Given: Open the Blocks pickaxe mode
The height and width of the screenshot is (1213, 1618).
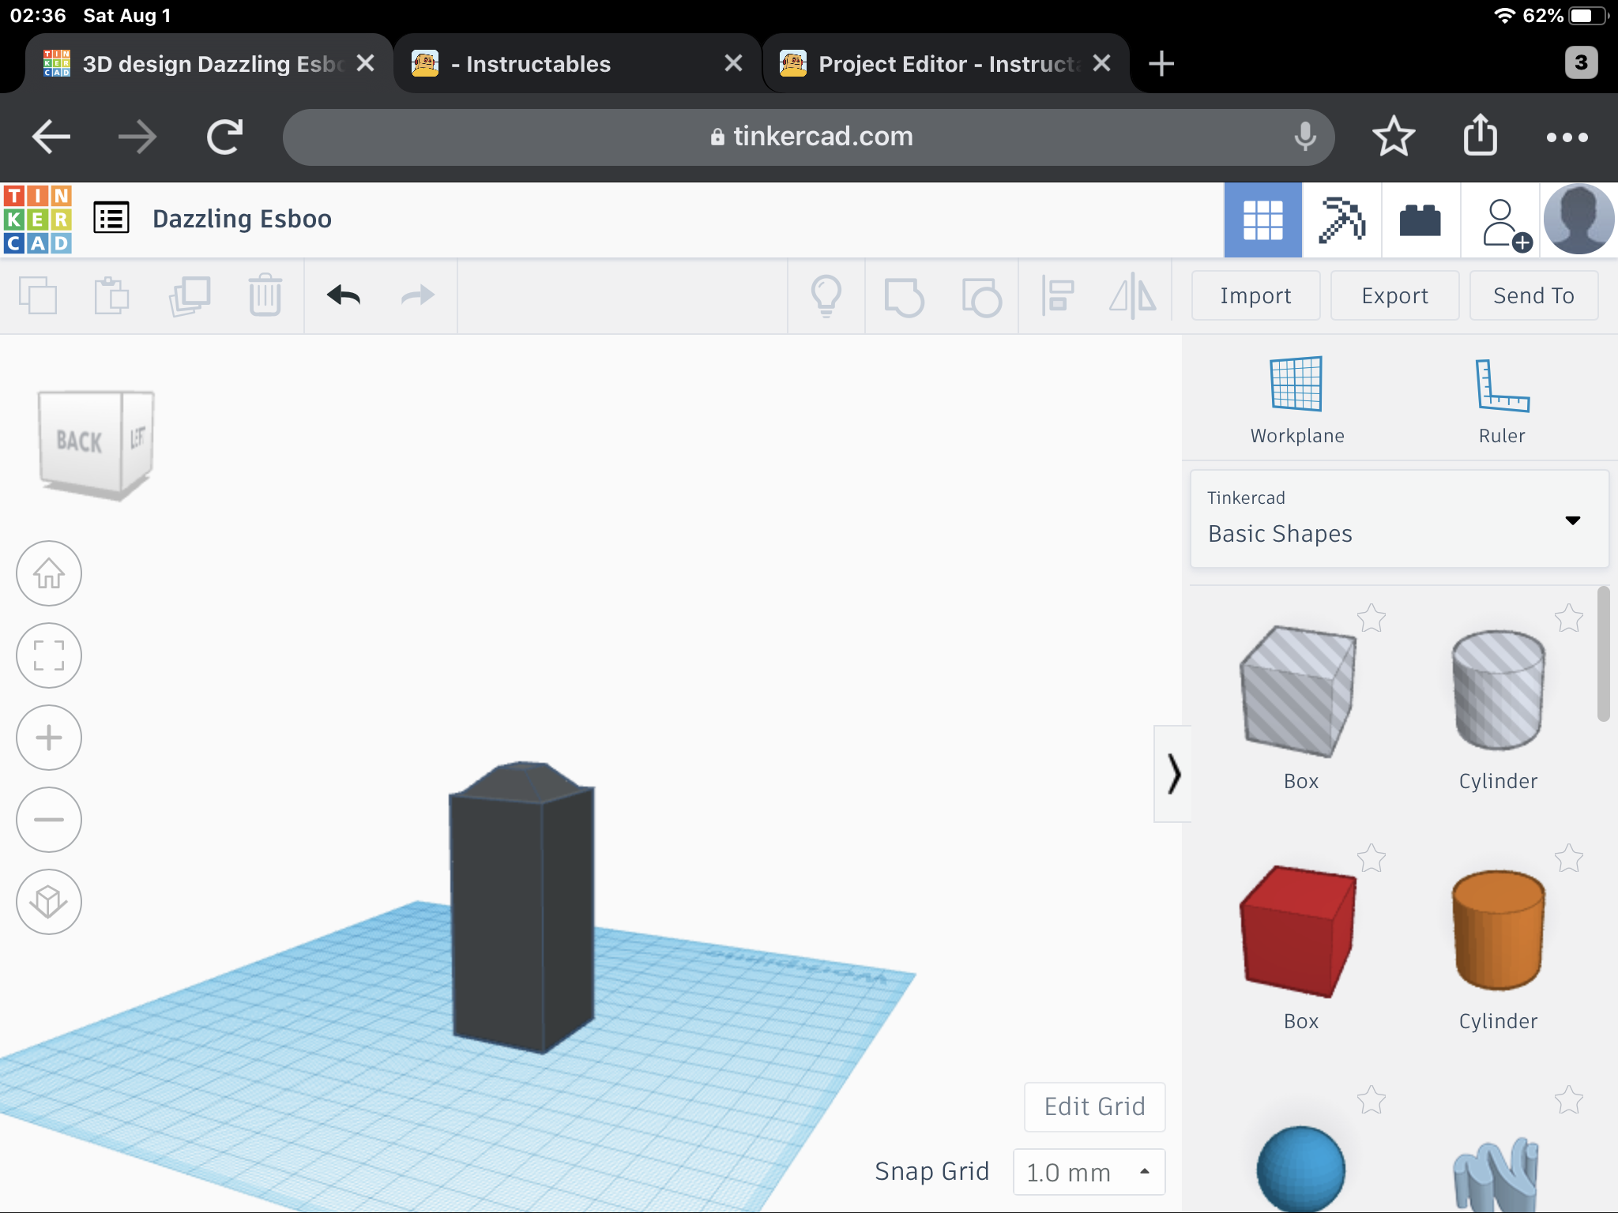Looking at the screenshot, I should click(x=1341, y=220).
